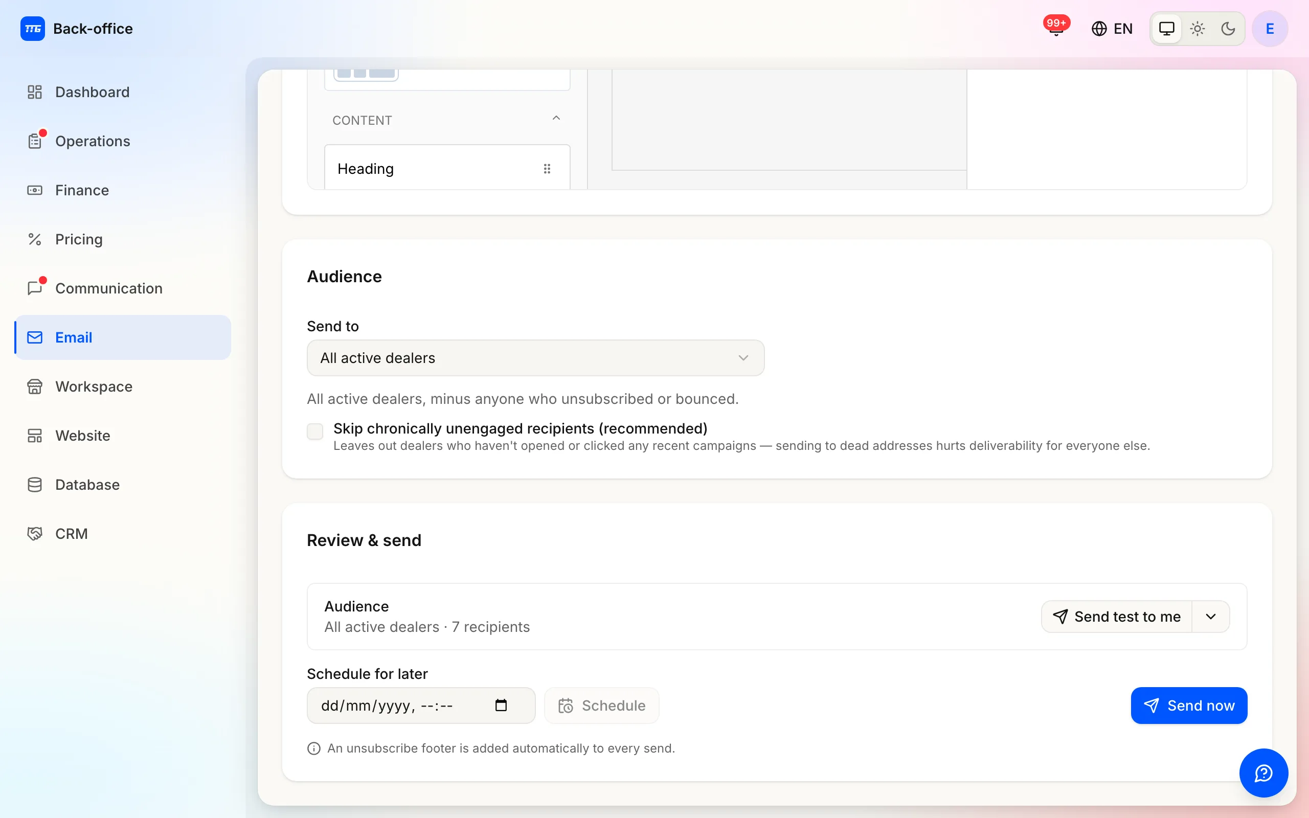Expand the Send test options arrow
This screenshot has width=1309, height=818.
1211,617
